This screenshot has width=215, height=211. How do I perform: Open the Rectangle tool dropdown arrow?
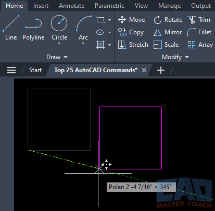[x=109, y=20]
